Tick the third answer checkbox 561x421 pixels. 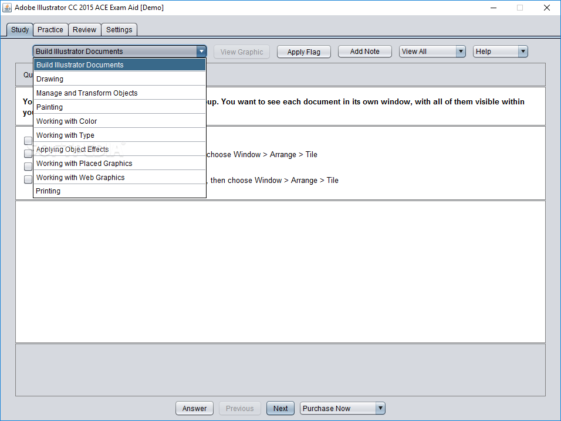pos(28,167)
